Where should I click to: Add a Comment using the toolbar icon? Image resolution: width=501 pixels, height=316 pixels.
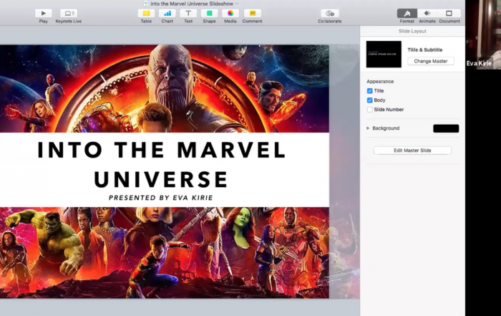(x=252, y=13)
